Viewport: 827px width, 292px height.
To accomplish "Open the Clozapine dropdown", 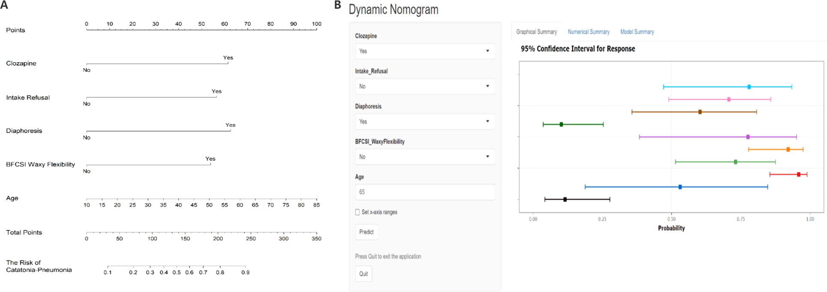I will (424, 51).
